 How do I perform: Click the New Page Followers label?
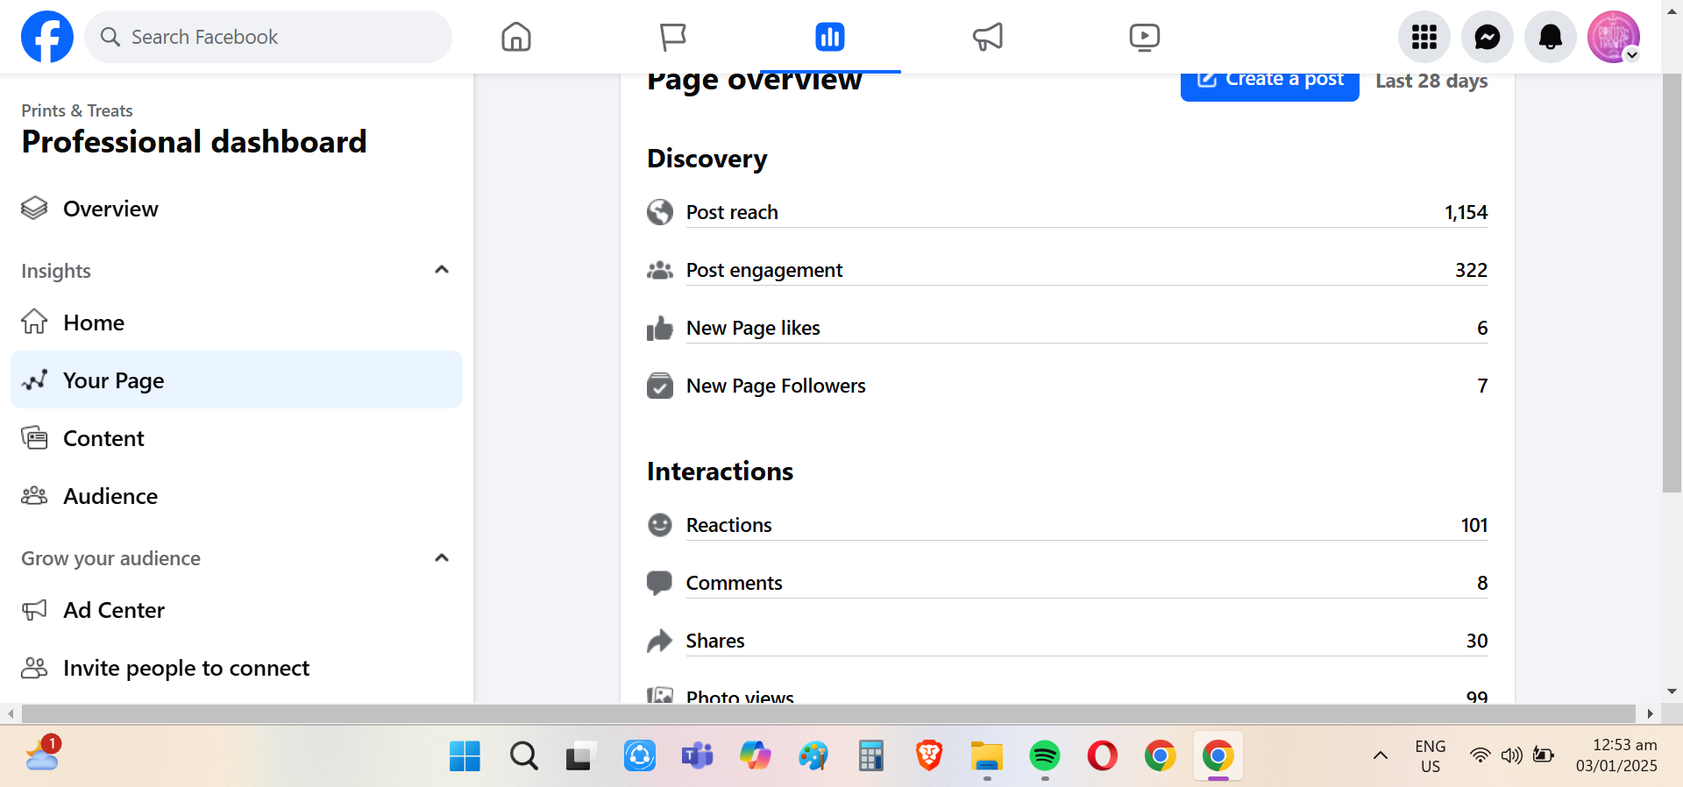tap(776, 386)
